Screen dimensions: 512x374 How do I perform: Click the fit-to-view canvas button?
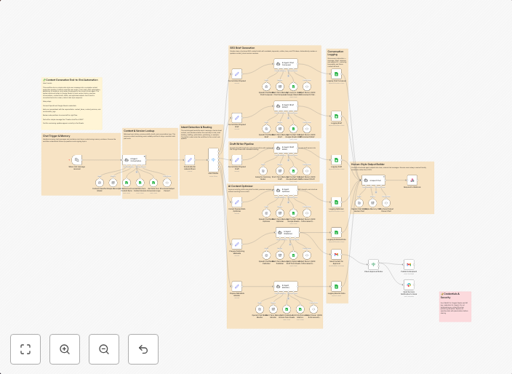(25, 349)
